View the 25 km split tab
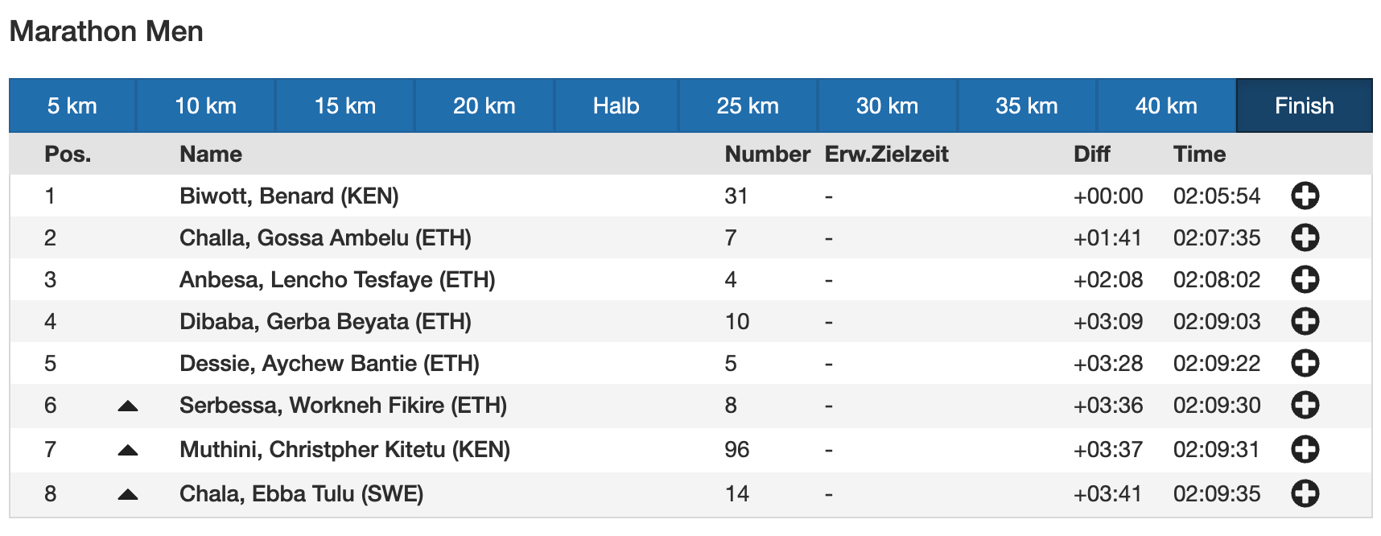Viewport: 1381px width, 536px height. pyautogui.click(x=748, y=105)
